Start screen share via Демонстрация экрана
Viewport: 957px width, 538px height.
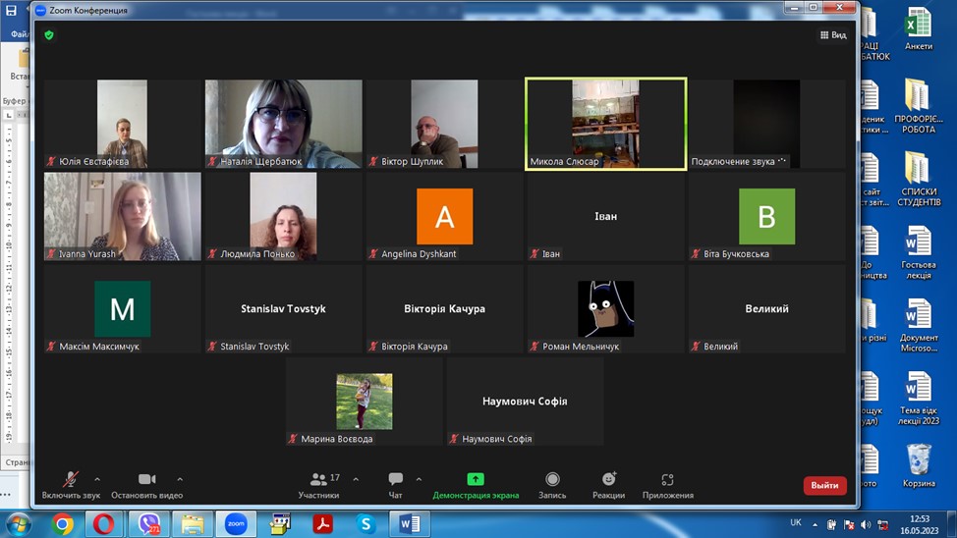476,484
